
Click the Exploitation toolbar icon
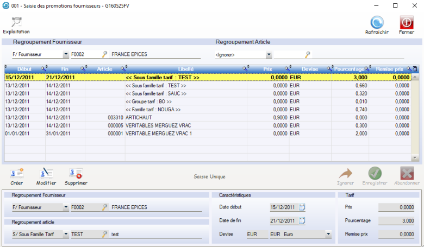16,22
